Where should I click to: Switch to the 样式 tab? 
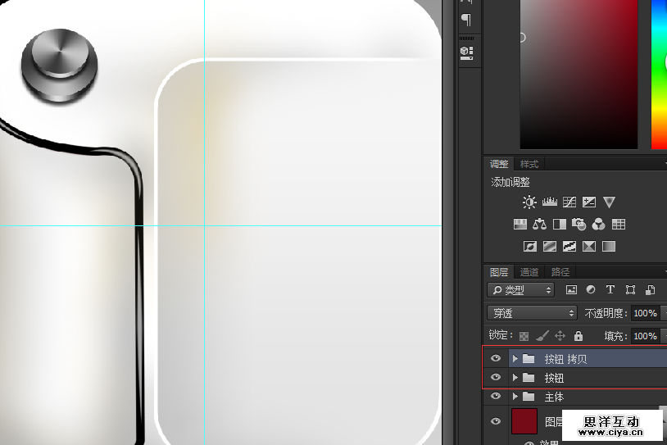pyautogui.click(x=529, y=165)
